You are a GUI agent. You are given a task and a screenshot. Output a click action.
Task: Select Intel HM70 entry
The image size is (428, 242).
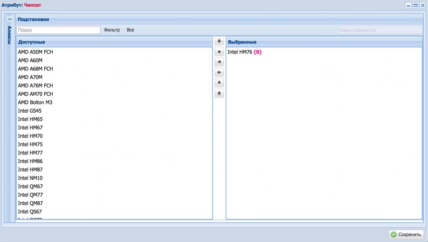114,136
